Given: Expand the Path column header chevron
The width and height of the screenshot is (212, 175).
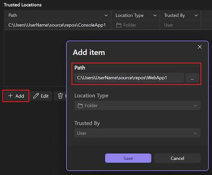Looking at the screenshot, I should (x=106, y=16).
